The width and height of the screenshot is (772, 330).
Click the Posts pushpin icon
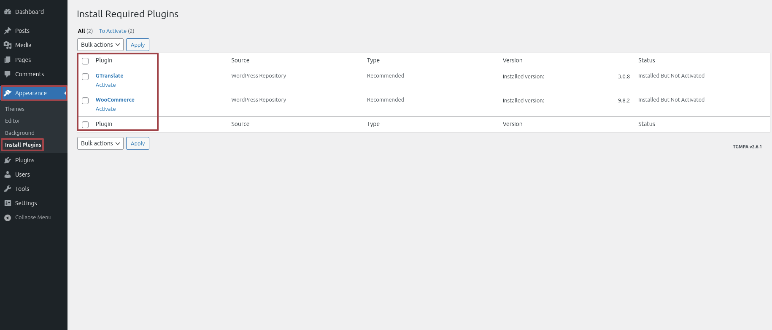[x=8, y=31]
